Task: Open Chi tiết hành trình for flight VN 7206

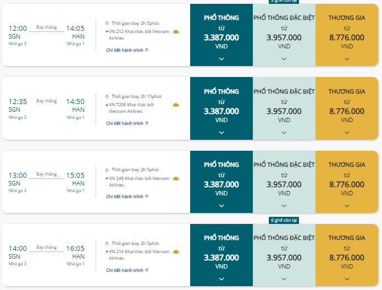Action: click(127, 123)
